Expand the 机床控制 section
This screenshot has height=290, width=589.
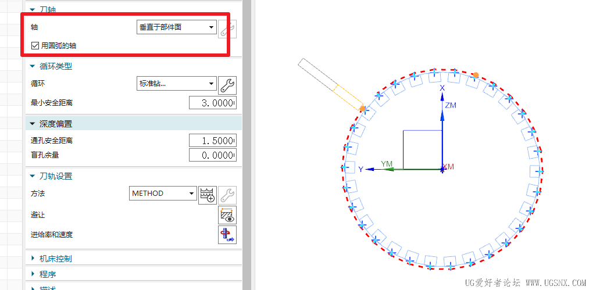(33, 259)
